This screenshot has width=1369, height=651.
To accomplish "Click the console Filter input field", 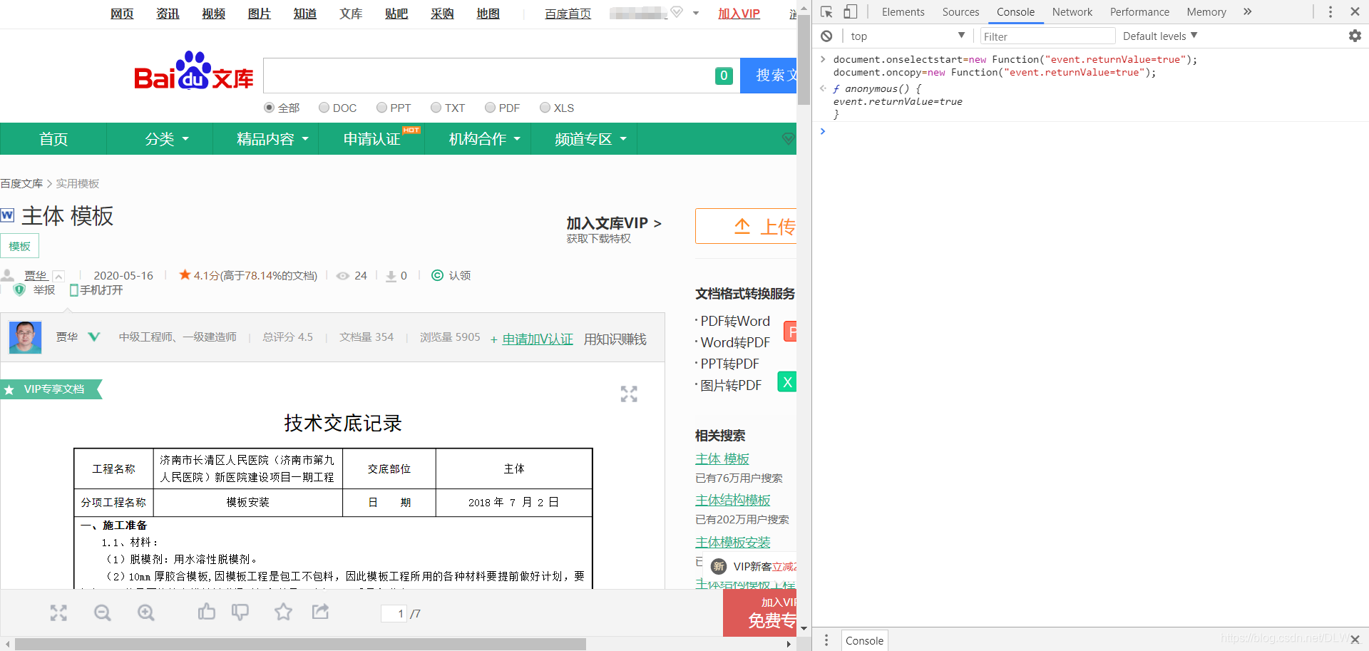I will click(x=1047, y=36).
